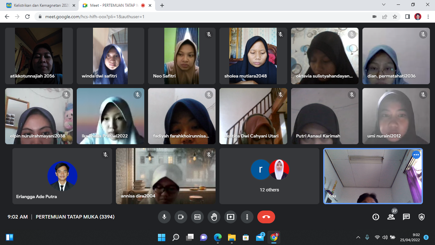Image resolution: width=435 pixels, height=245 pixels.
Task: Open the present screen option
Action: [x=231, y=217]
